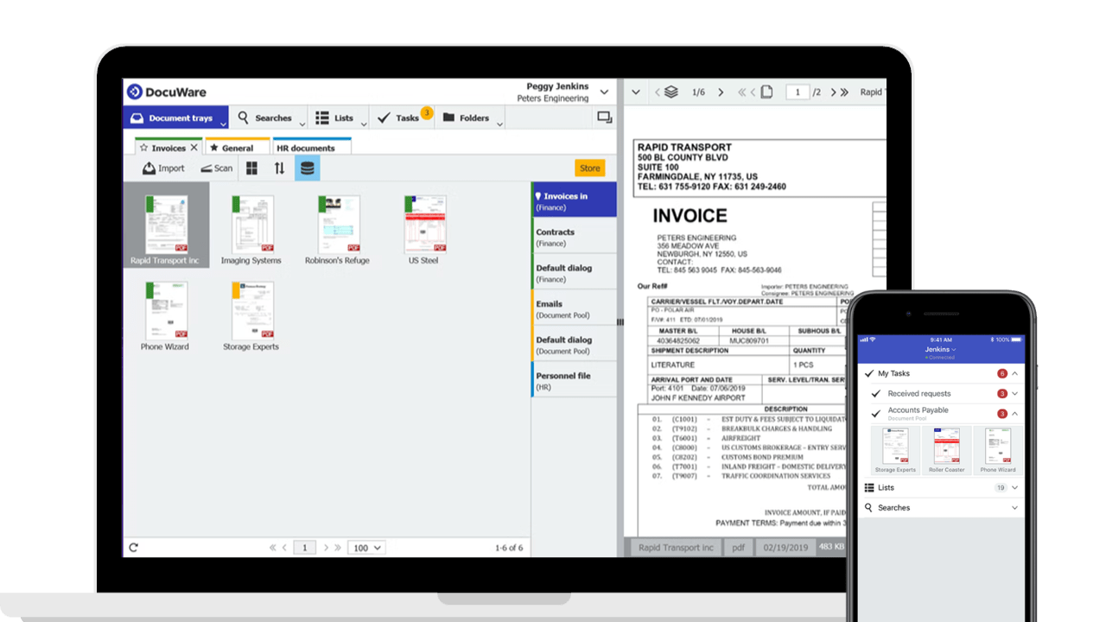Click the Searches magnifier icon
The image size is (1106, 622).
pos(245,117)
